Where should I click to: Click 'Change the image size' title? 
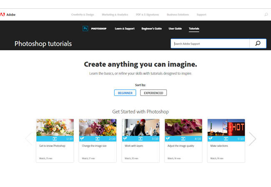pyautogui.click(x=94, y=146)
